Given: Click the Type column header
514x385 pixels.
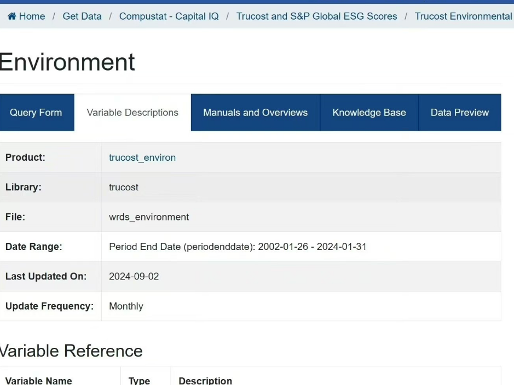Looking at the screenshot, I should pos(138,381).
